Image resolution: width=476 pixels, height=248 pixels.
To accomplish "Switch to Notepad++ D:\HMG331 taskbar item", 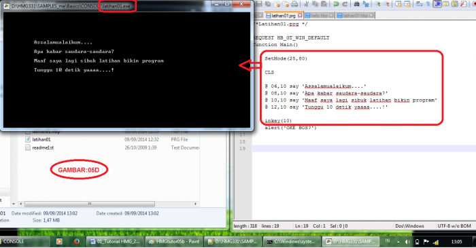I will [233, 241].
